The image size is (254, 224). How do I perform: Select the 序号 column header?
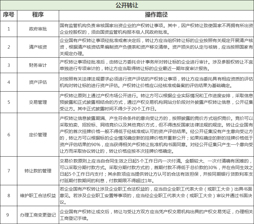[9, 15]
